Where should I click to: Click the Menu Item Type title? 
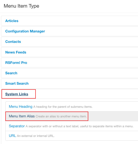pyautogui.click(x=21, y=6)
